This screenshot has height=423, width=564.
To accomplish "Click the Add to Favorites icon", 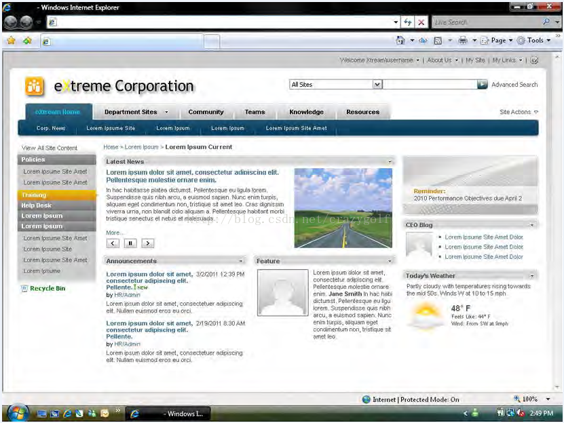I will pyautogui.click(x=27, y=41).
